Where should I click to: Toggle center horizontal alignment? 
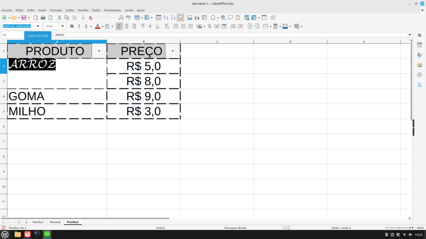click(x=126, y=26)
